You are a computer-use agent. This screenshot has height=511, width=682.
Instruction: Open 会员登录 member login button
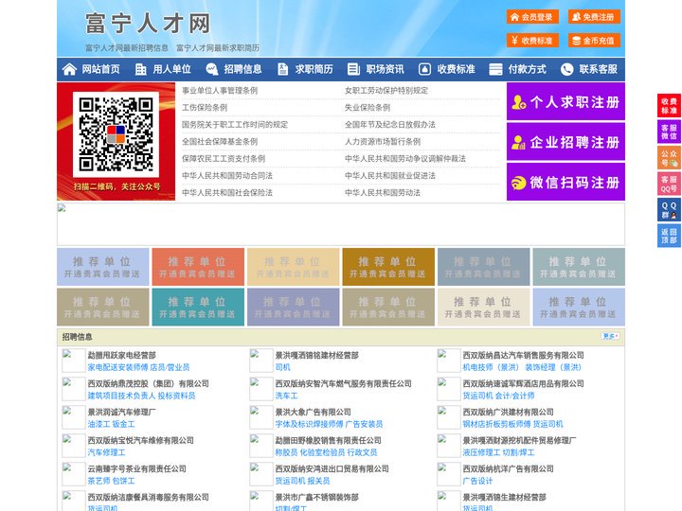coord(532,17)
